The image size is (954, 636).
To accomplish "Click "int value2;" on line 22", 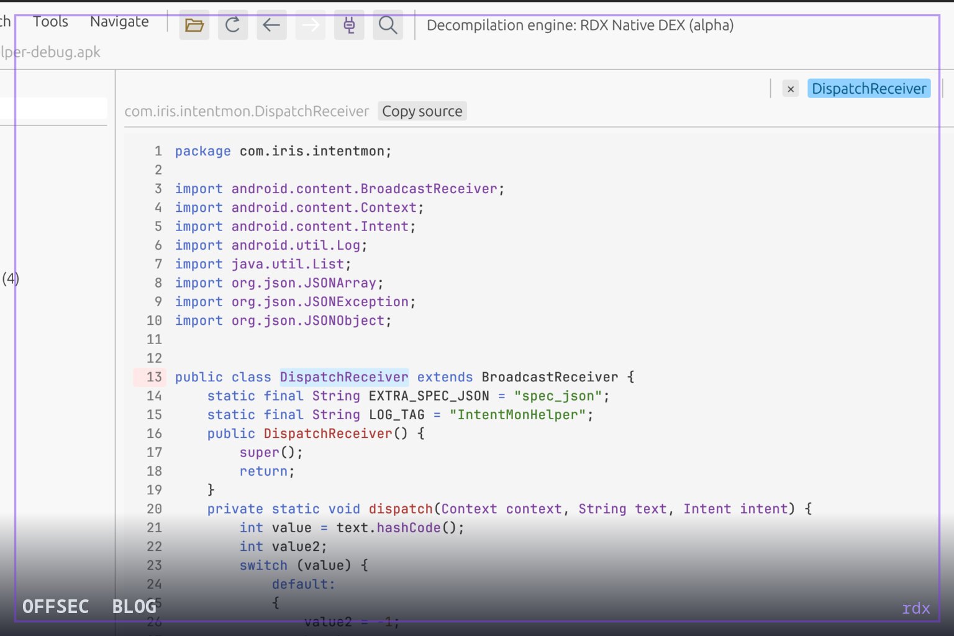I will pyautogui.click(x=283, y=547).
